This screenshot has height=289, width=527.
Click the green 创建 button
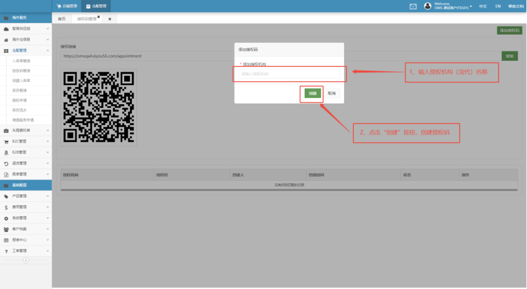point(313,93)
